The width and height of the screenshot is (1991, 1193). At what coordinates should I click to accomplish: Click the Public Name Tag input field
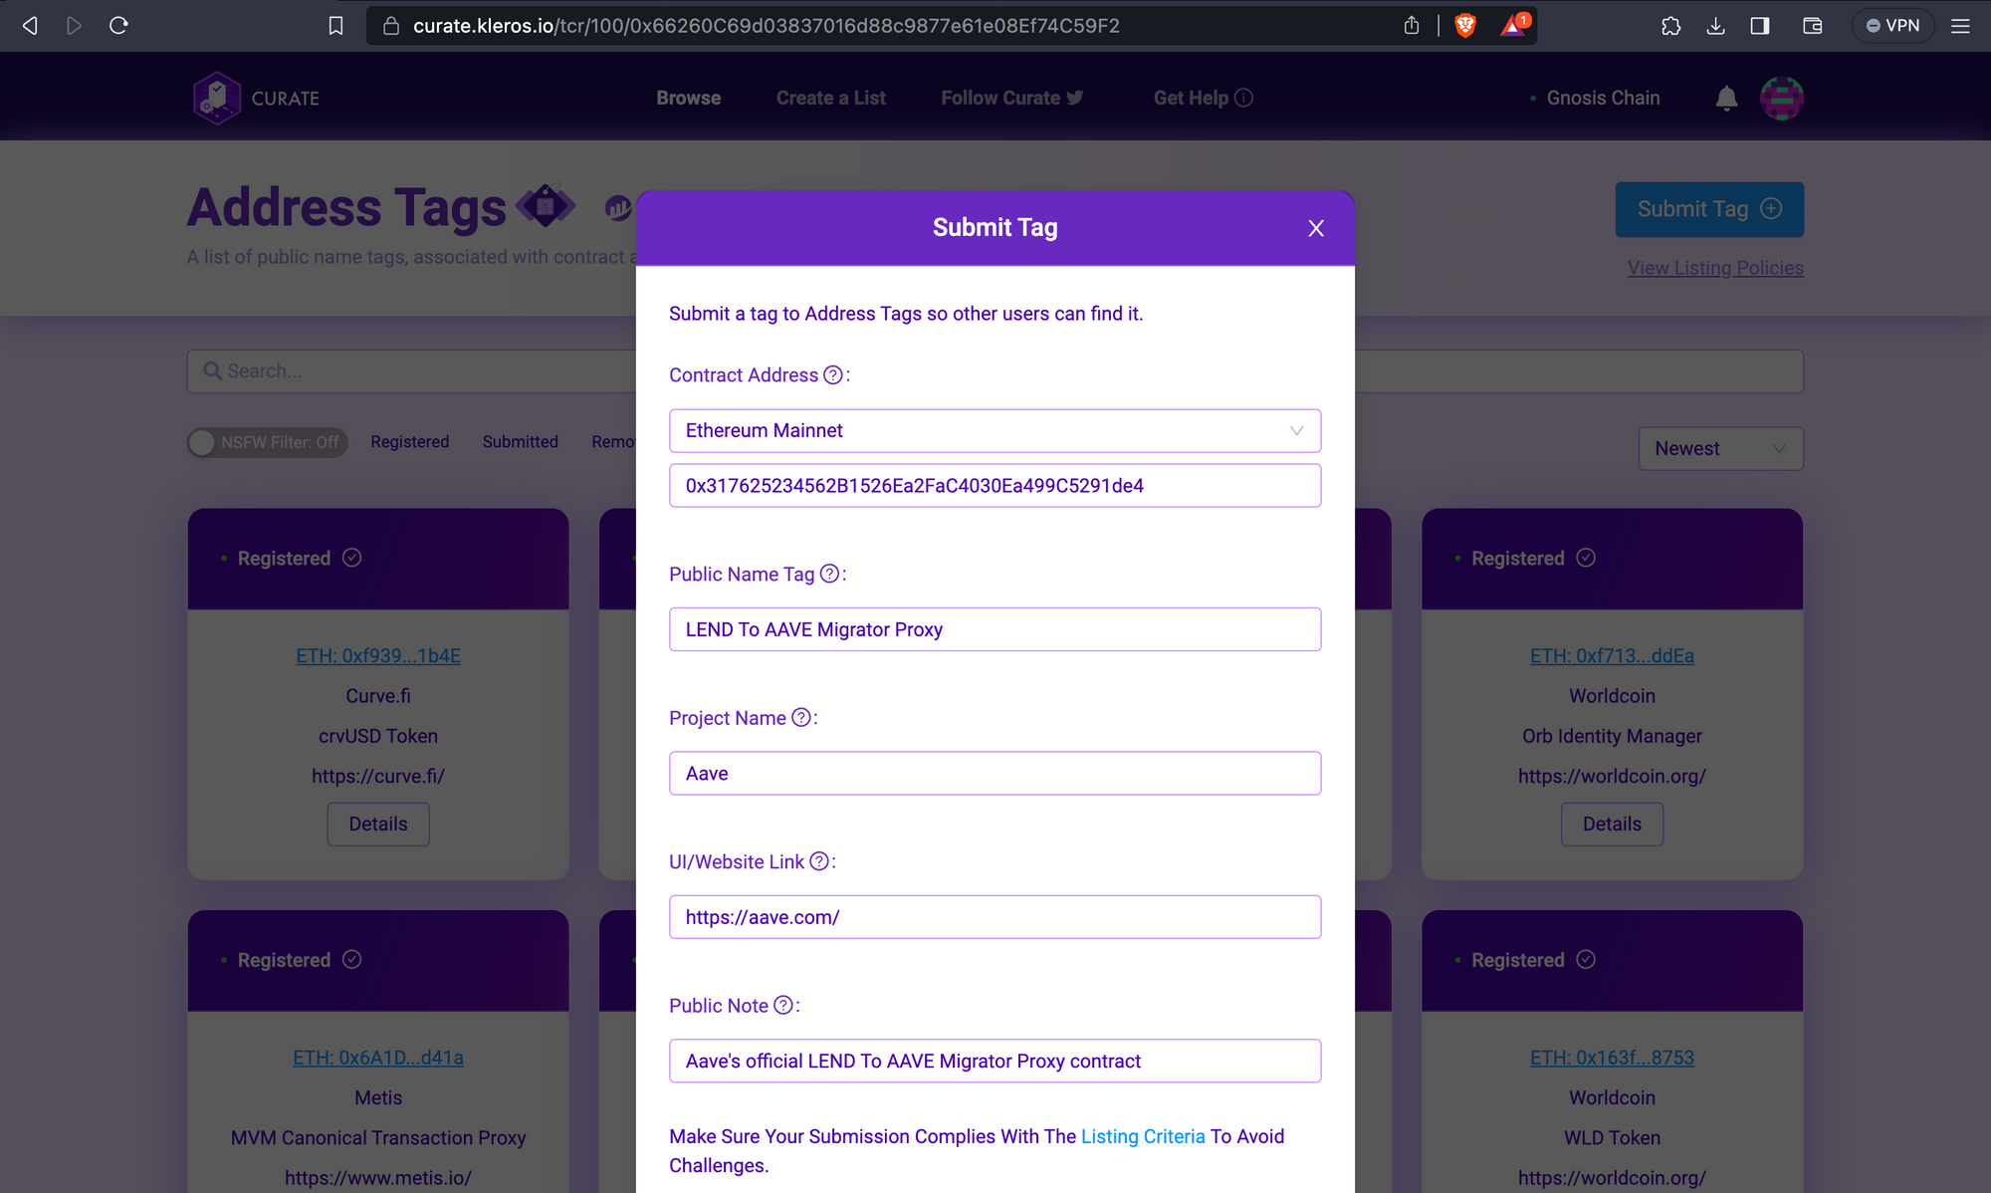click(x=995, y=629)
